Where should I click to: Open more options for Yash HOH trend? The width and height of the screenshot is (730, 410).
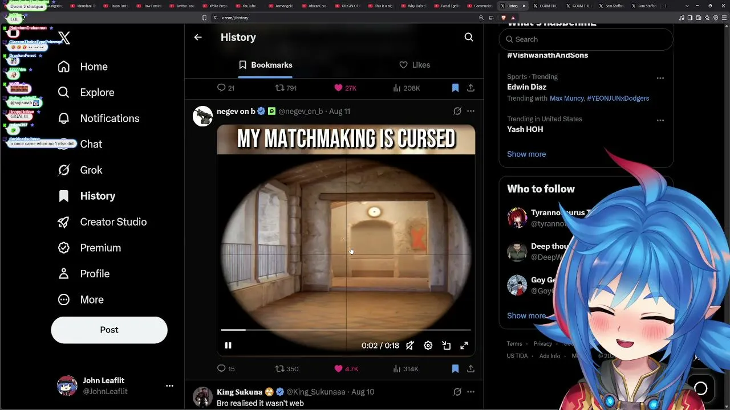(x=660, y=120)
